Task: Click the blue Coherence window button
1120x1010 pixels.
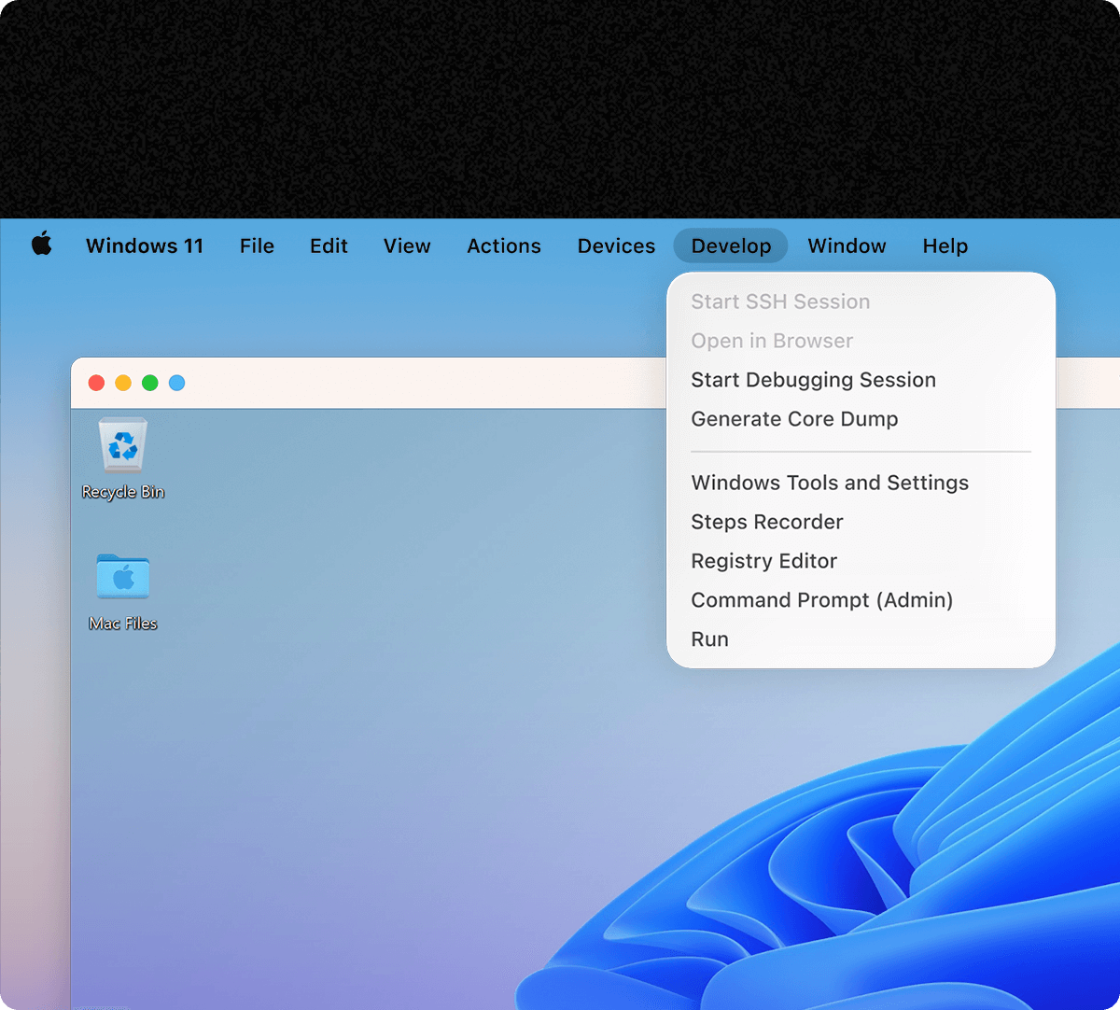Action: 176,383
